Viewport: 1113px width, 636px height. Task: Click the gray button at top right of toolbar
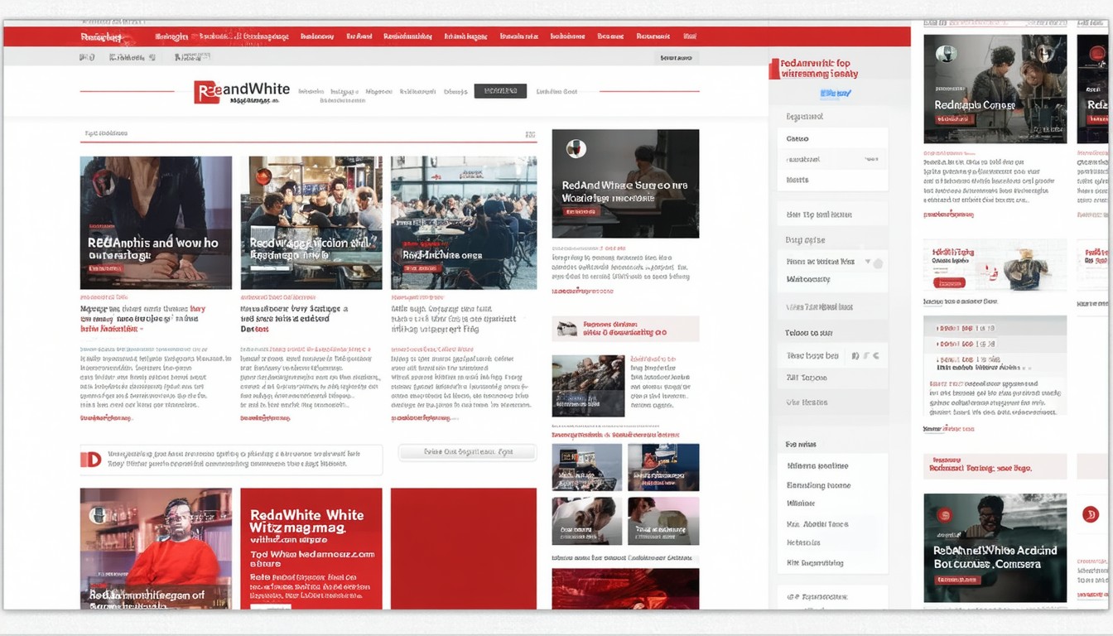pyautogui.click(x=677, y=58)
